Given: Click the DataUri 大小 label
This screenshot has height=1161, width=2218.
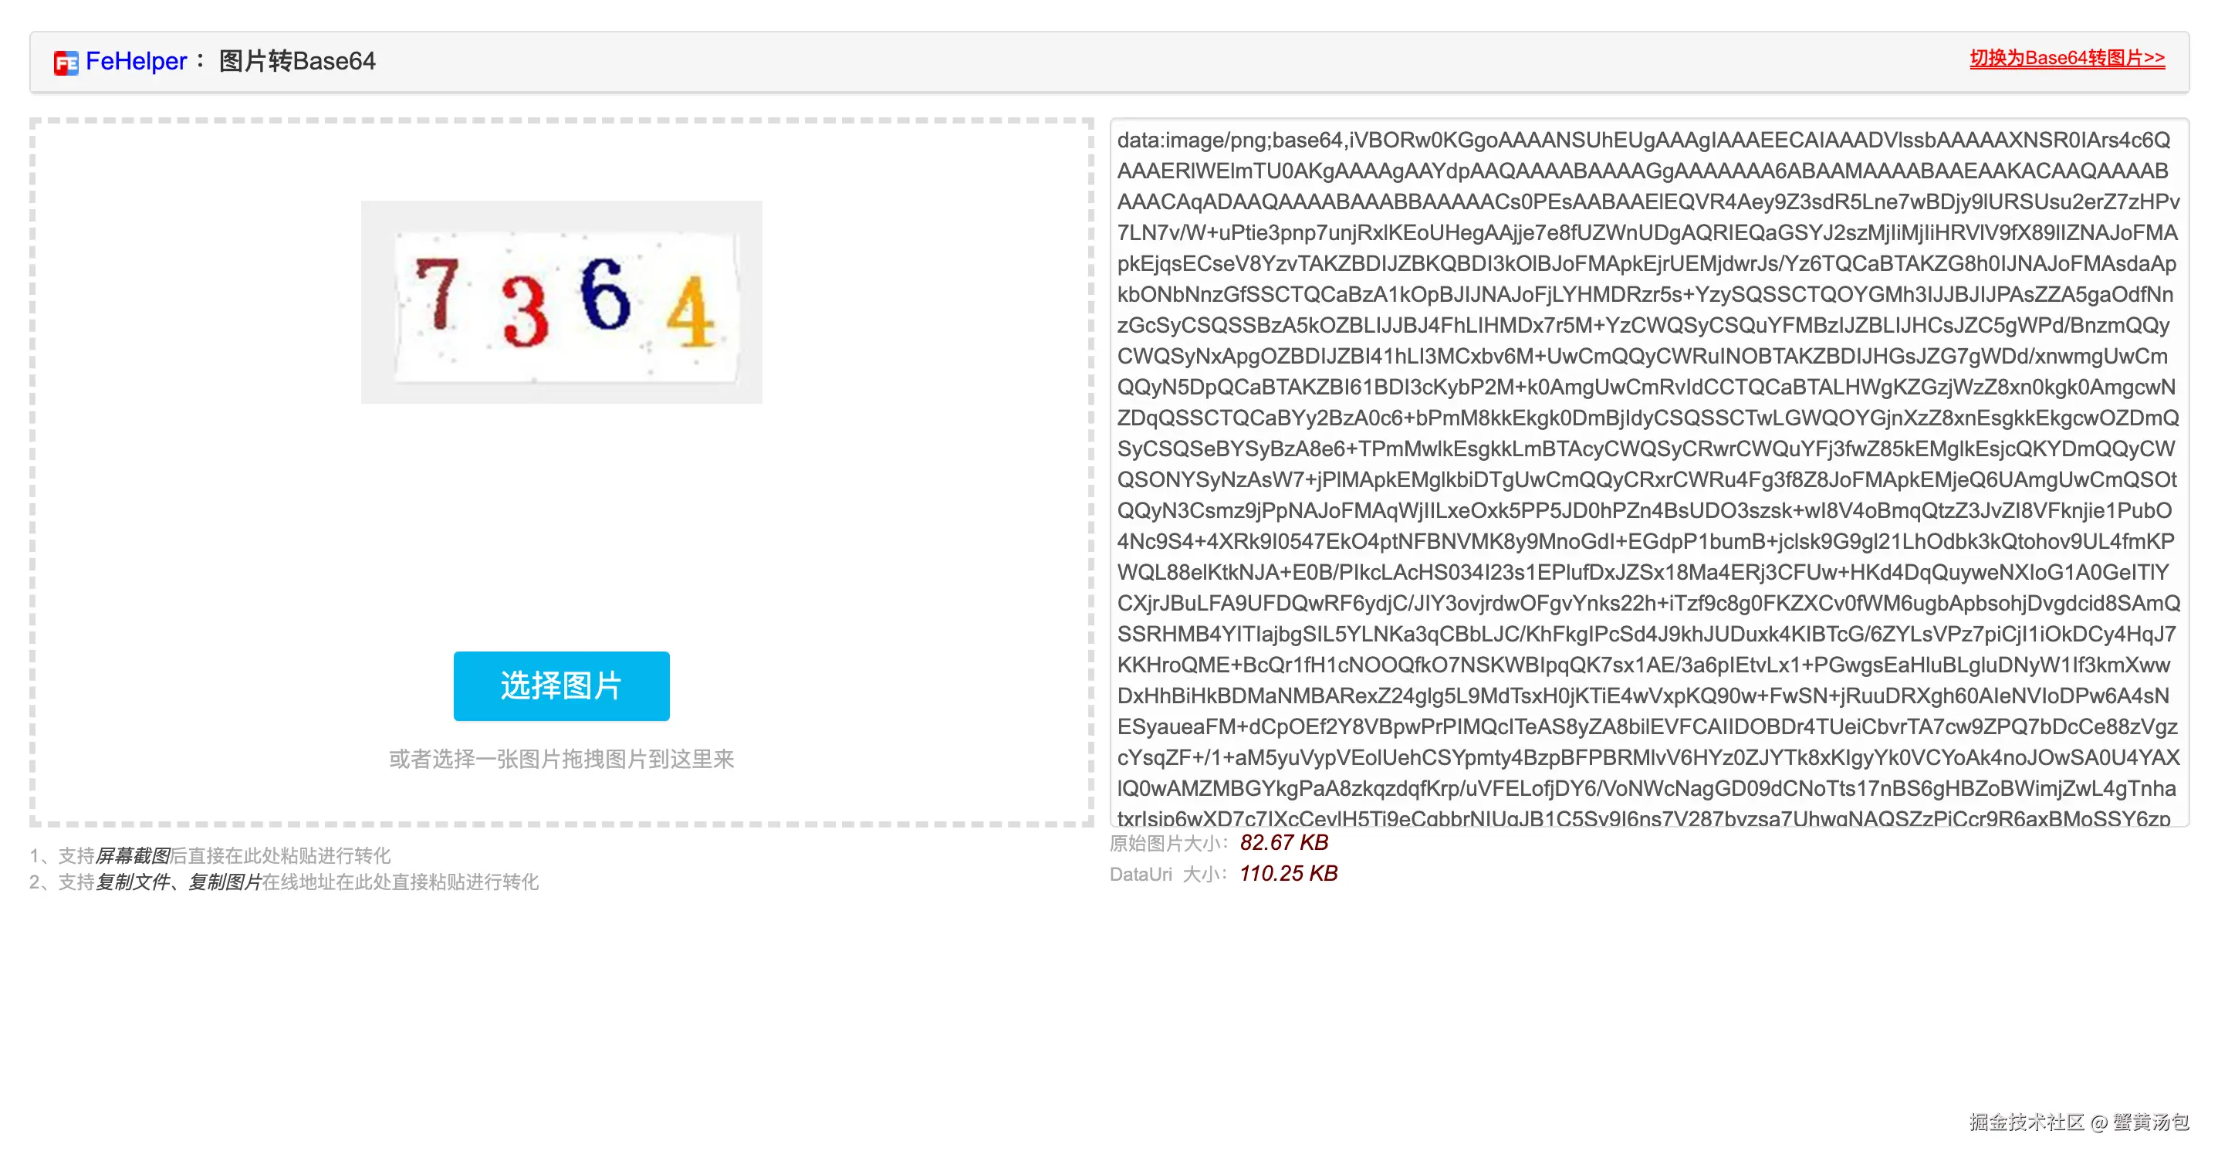Looking at the screenshot, I should click(x=1168, y=874).
